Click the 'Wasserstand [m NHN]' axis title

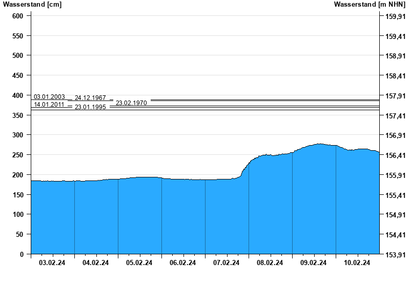coord(370,4)
